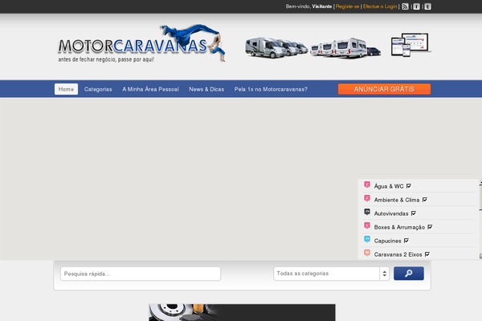
Task: Toggle the Autovivendas checkbox
Action: click(x=414, y=213)
